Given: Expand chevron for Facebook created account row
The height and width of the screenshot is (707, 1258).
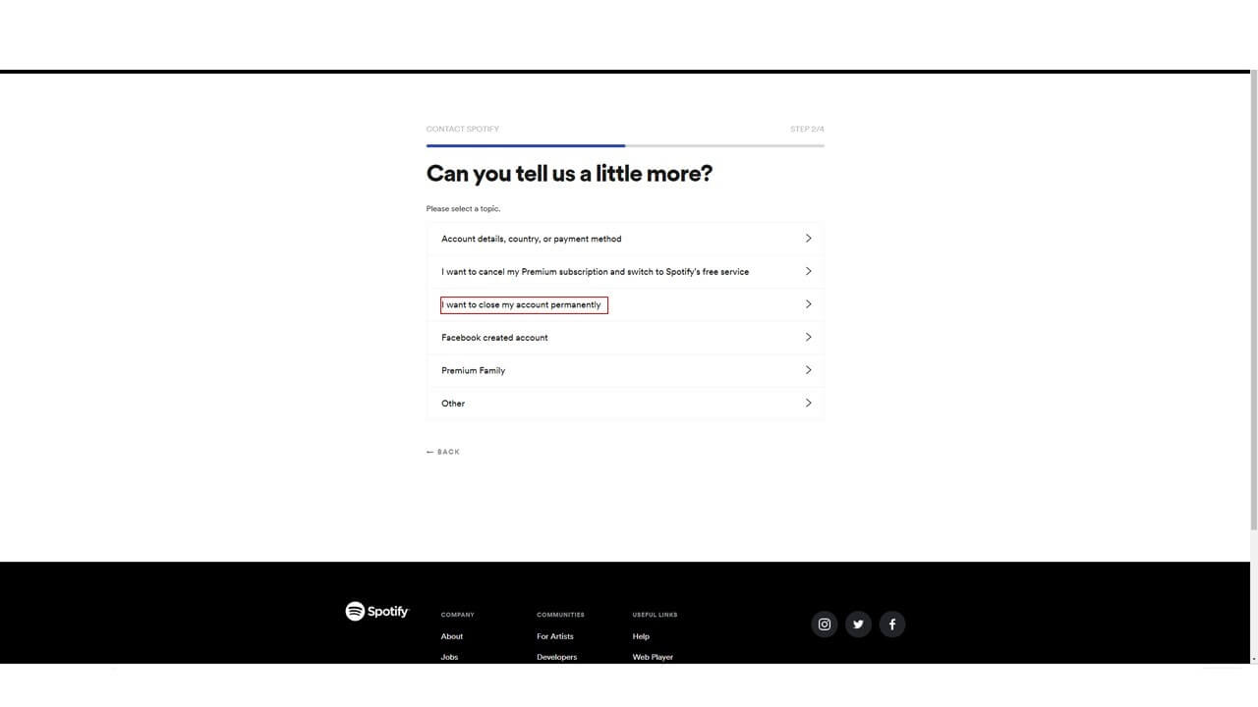Looking at the screenshot, I should [808, 337].
